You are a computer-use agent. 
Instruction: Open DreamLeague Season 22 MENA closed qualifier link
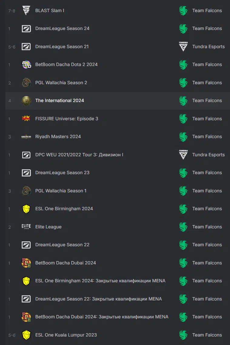click(x=98, y=299)
